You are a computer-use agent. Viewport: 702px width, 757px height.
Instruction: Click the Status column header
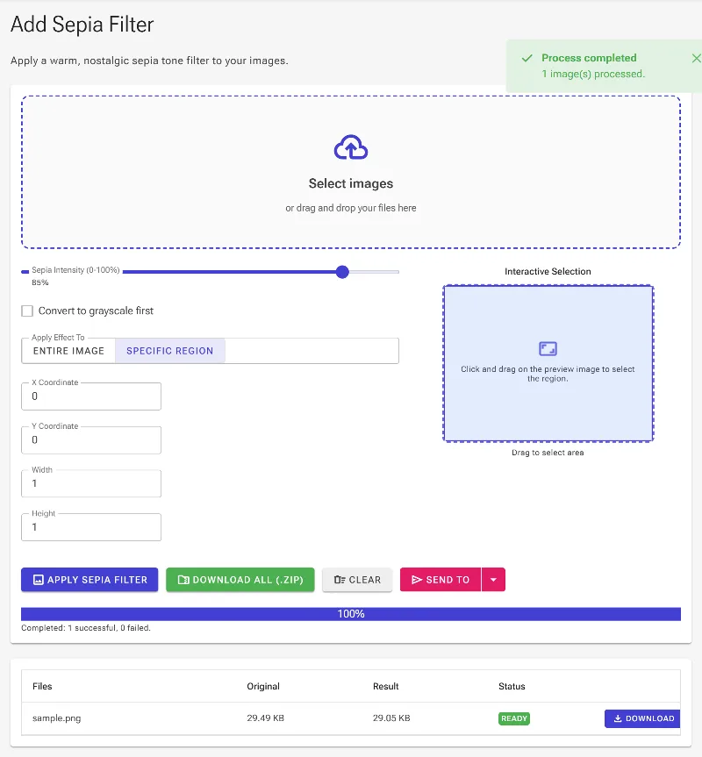512,687
